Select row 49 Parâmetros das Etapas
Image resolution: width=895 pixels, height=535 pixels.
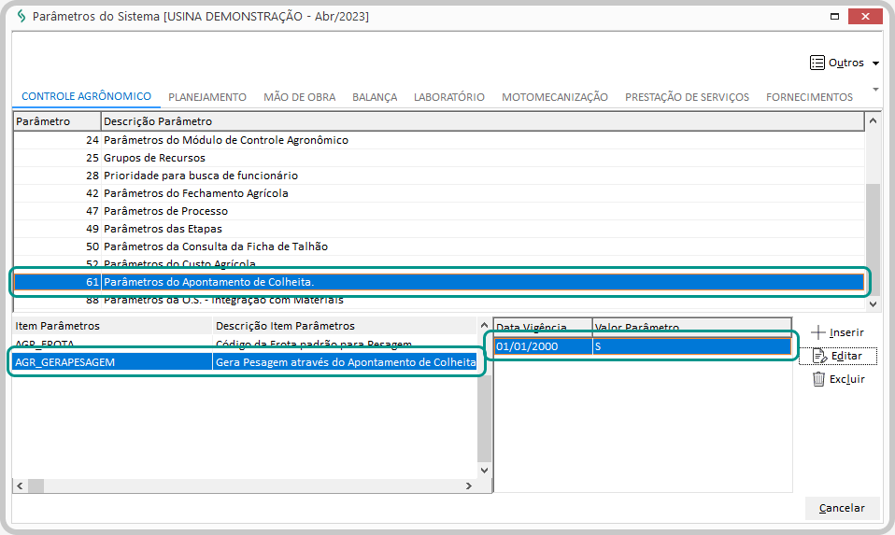tap(439, 229)
